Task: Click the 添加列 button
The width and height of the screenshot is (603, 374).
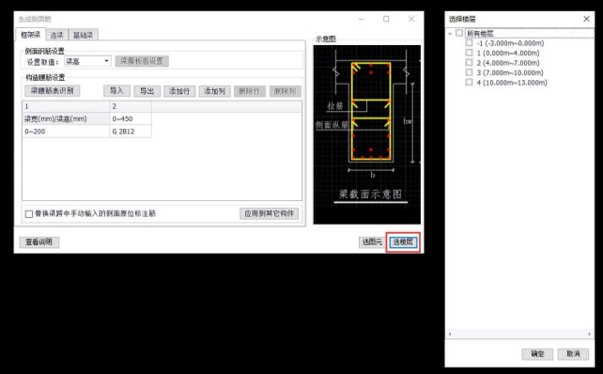Action: pyautogui.click(x=214, y=91)
